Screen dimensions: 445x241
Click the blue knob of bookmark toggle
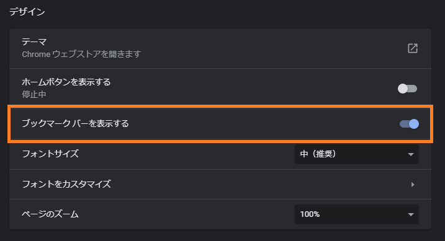414,124
